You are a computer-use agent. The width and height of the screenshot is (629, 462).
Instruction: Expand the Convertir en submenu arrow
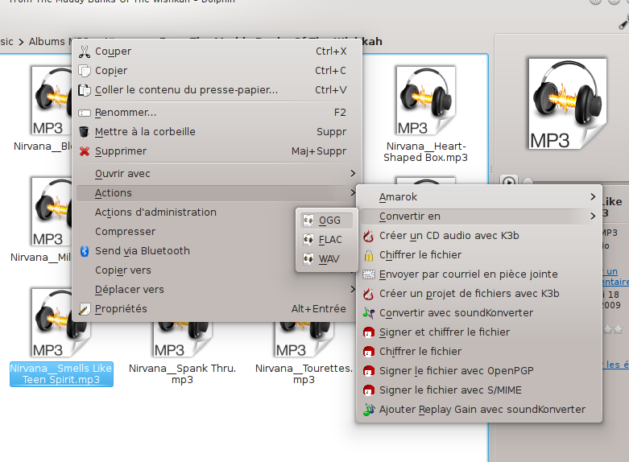pyautogui.click(x=593, y=217)
